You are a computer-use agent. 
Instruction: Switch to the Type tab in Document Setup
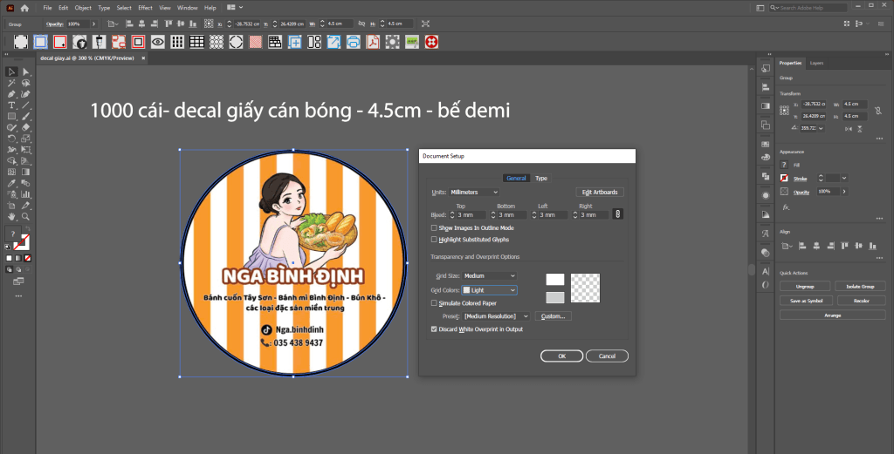pyautogui.click(x=541, y=178)
